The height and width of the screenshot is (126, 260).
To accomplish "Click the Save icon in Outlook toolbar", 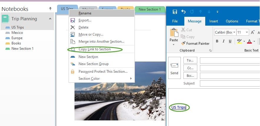I will (175, 12).
